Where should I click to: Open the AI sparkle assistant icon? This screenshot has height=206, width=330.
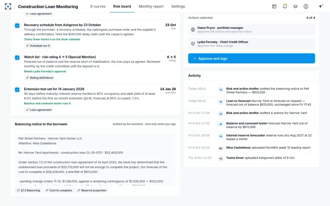pyautogui.click(x=321, y=6)
